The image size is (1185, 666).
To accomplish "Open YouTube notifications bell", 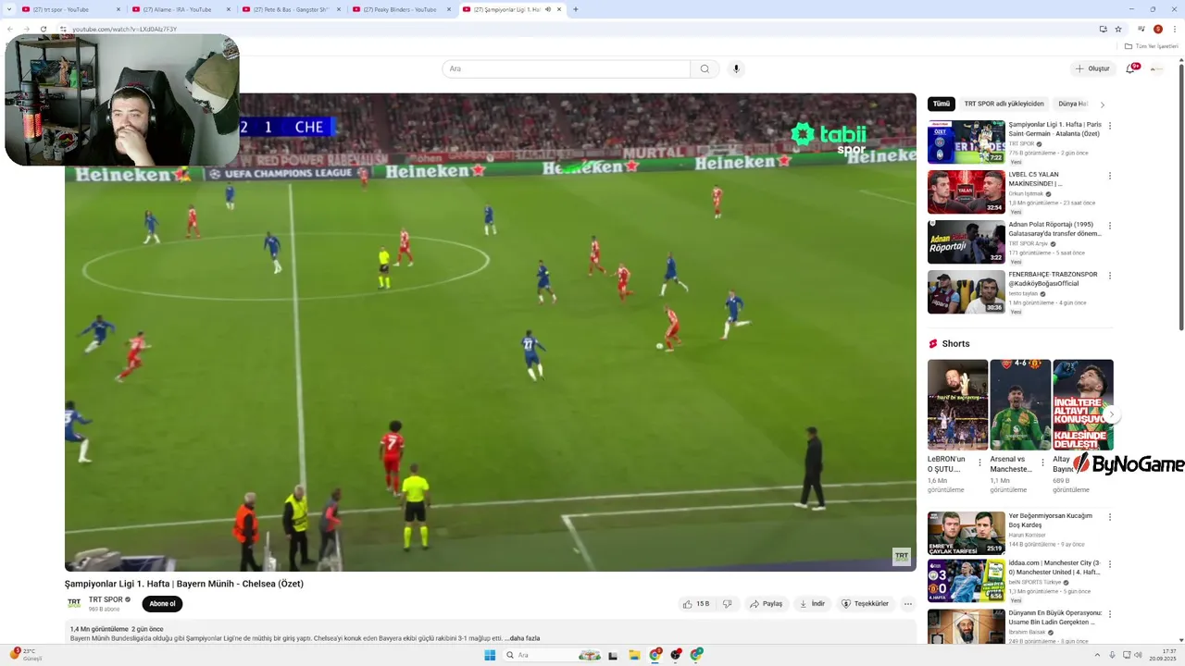I will tap(1130, 68).
